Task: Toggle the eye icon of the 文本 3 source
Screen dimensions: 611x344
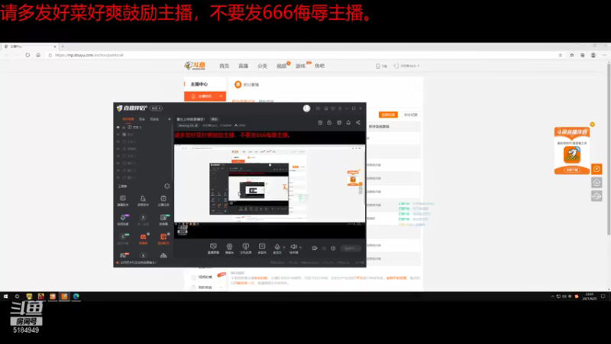Action: pos(118,127)
